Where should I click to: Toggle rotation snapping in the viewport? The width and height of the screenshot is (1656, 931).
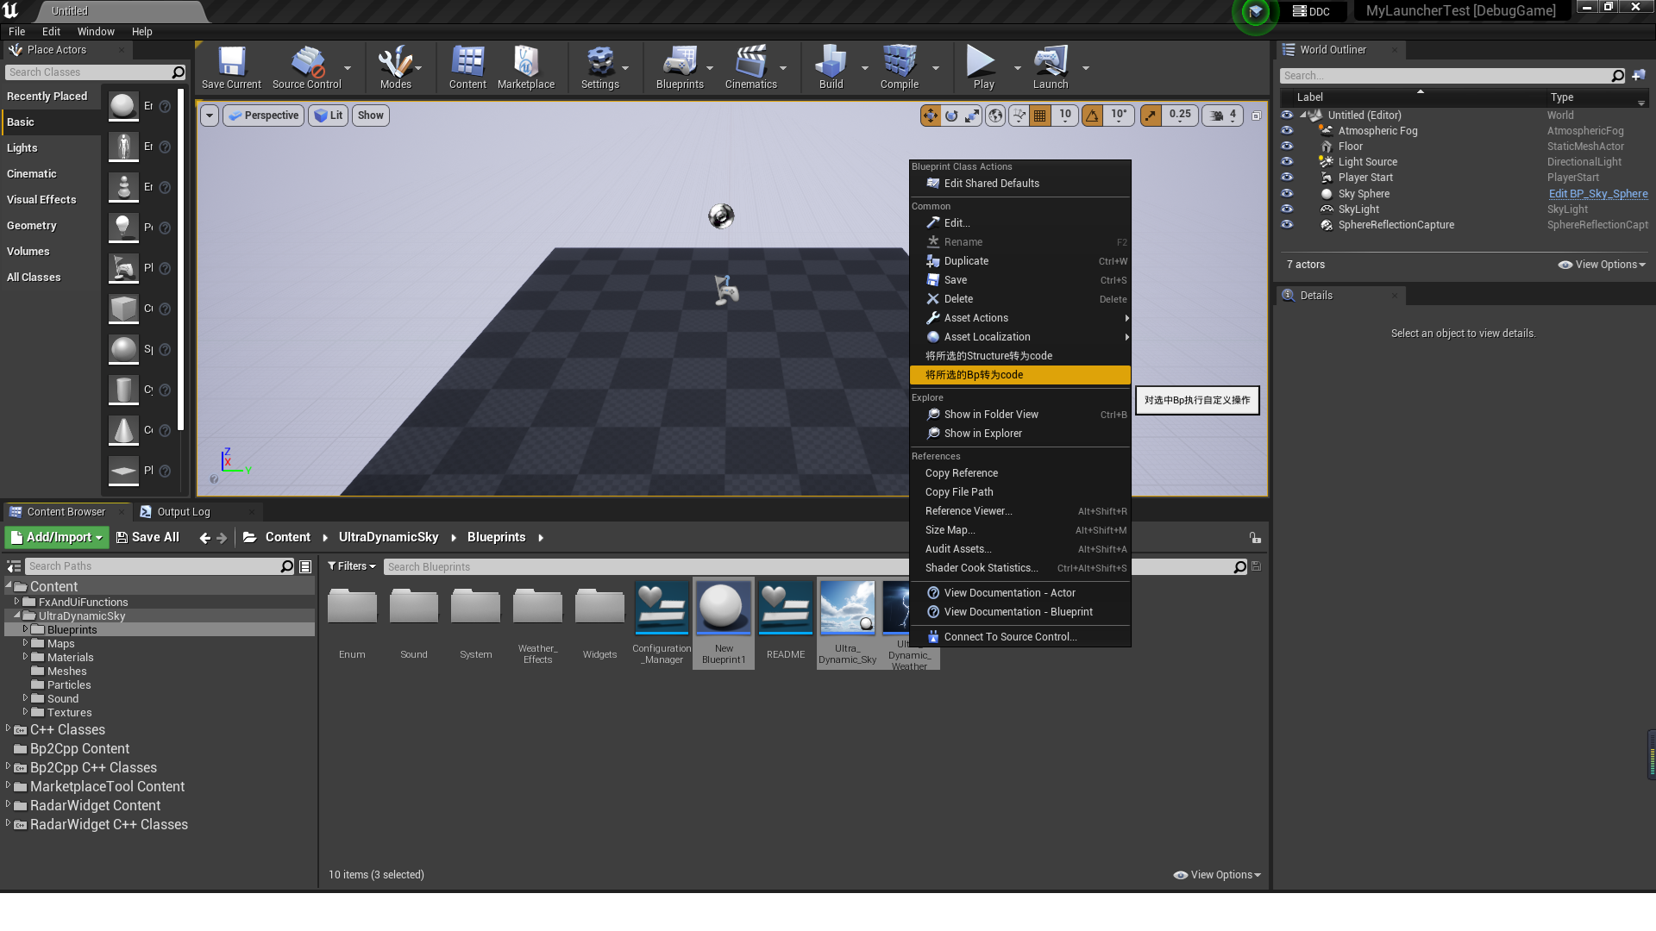coord(1093,116)
